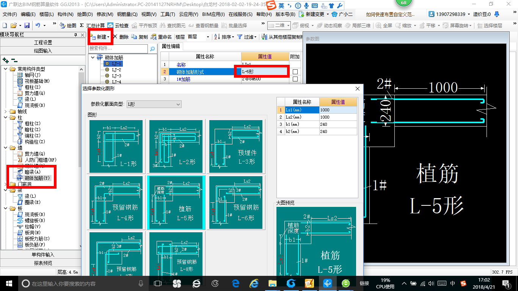Select LJ-3 in component list
Viewport: 518px width, 291px height.
tap(116, 76)
